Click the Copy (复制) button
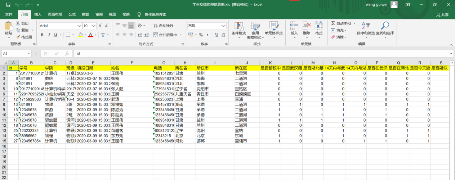The height and width of the screenshot is (180, 455). (x=22, y=30)
